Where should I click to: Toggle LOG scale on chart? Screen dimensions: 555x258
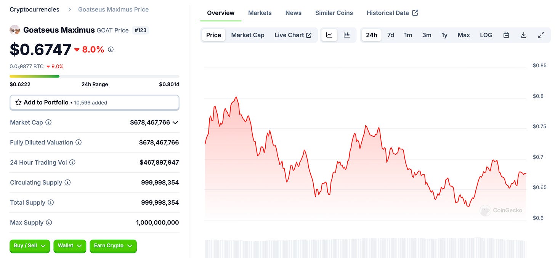(486, 35)
